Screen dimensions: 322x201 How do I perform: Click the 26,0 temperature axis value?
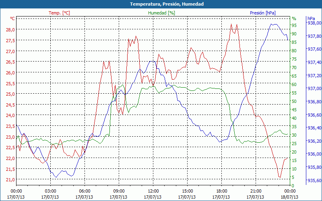tap(11, 72)
